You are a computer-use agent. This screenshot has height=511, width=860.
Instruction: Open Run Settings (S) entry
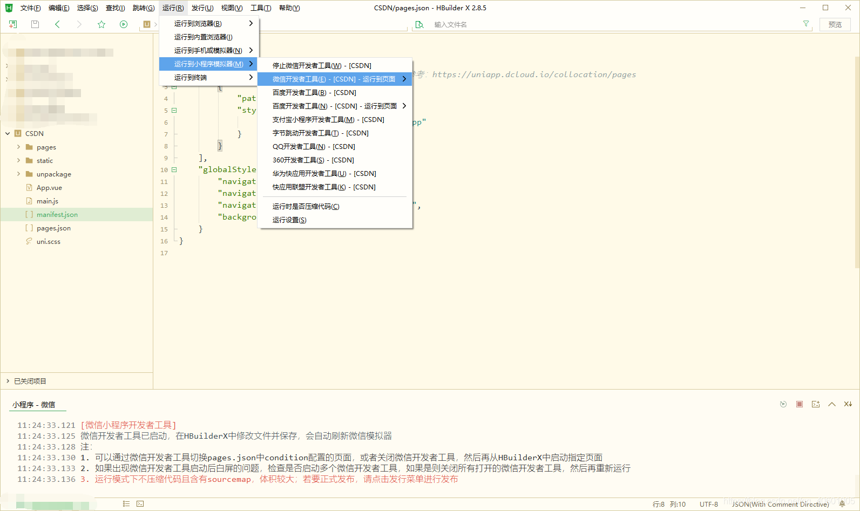point(335,220)
